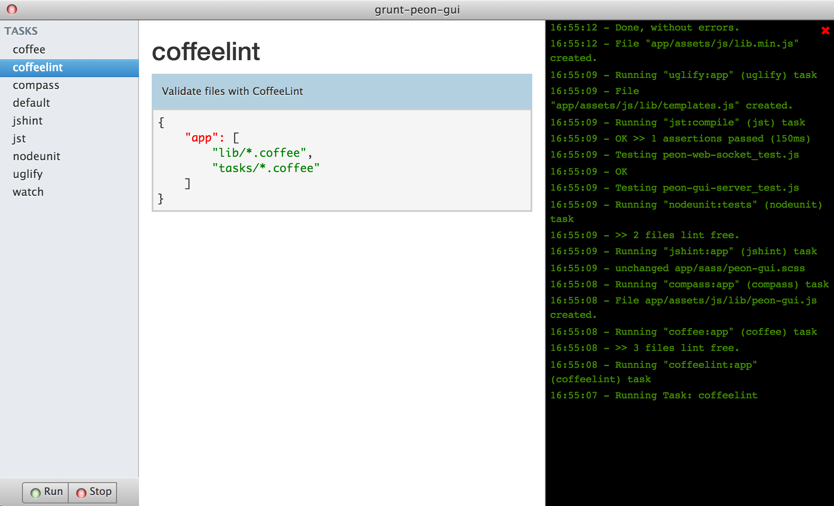Image resolution: width=834 pixels, height=506 pixels.
Task: Click the 'jst:compile' running log line
Action: tap(678, 122)
